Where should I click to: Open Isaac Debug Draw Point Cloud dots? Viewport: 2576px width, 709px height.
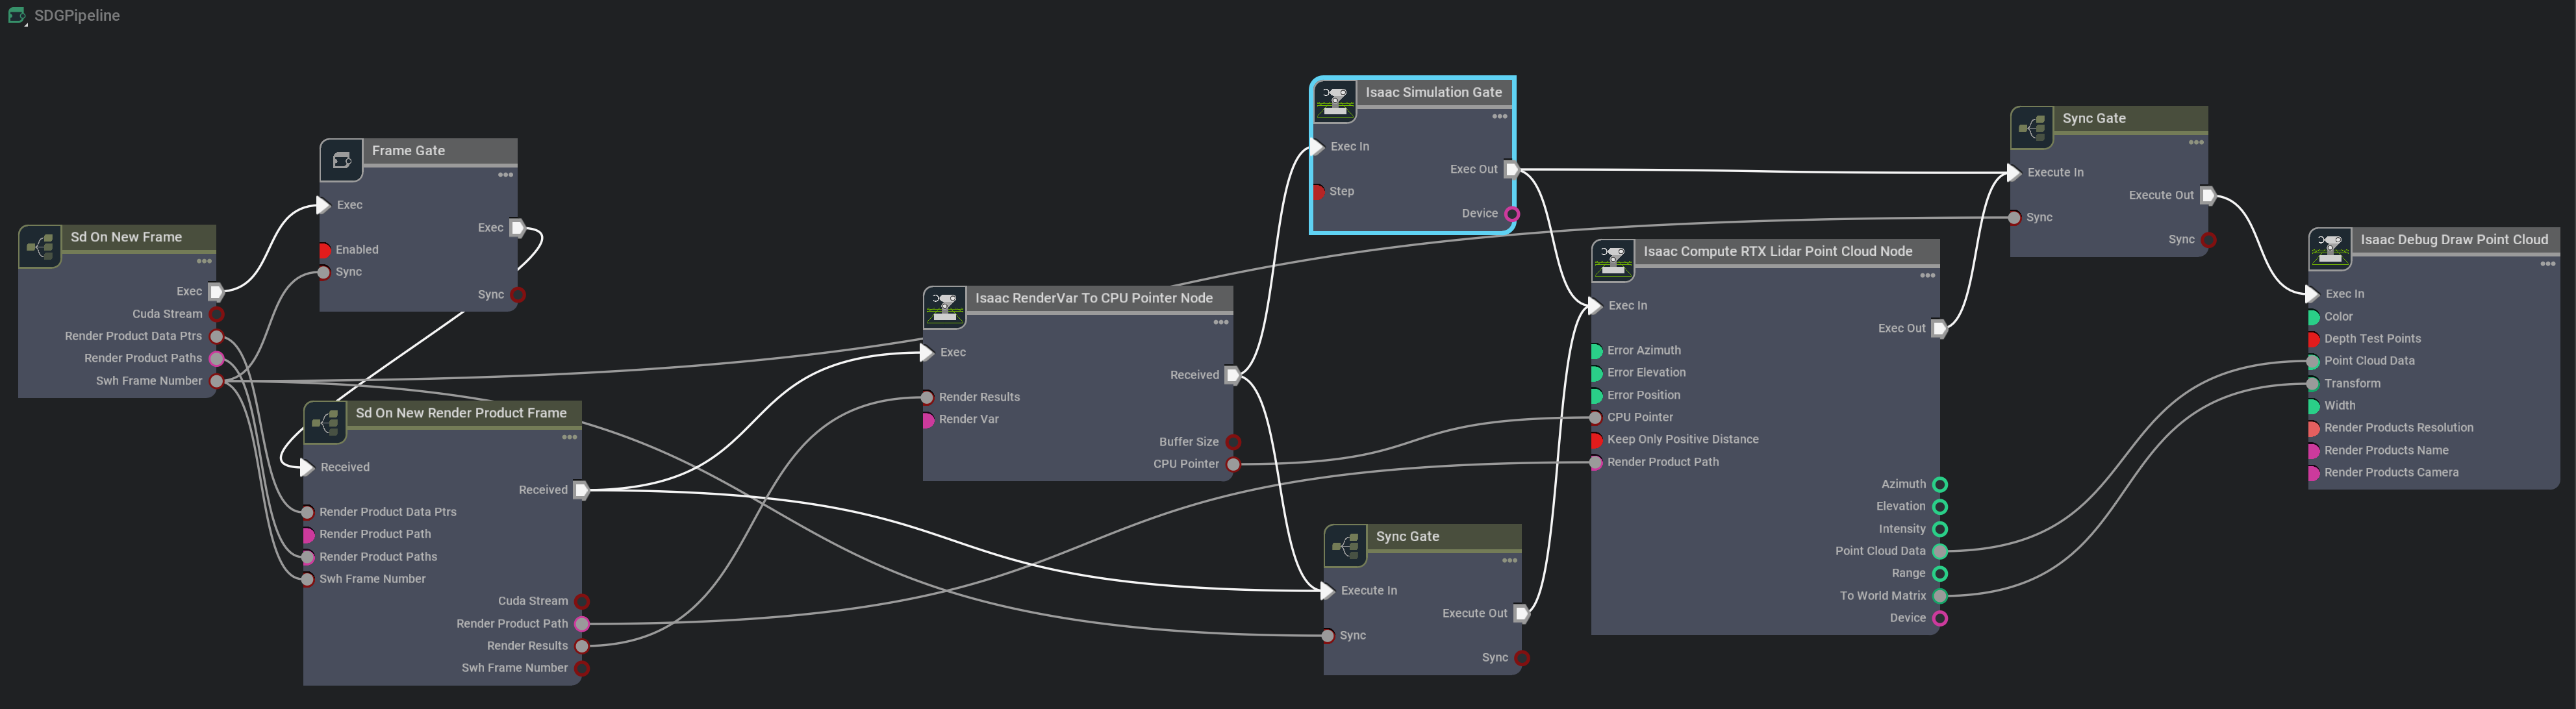2548,264
